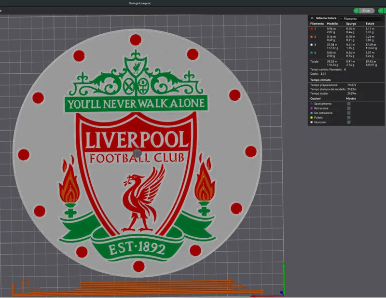
Task: Click the XYZ axis origin gizmo
Action: pyautogui.click(x=282, y=293)
